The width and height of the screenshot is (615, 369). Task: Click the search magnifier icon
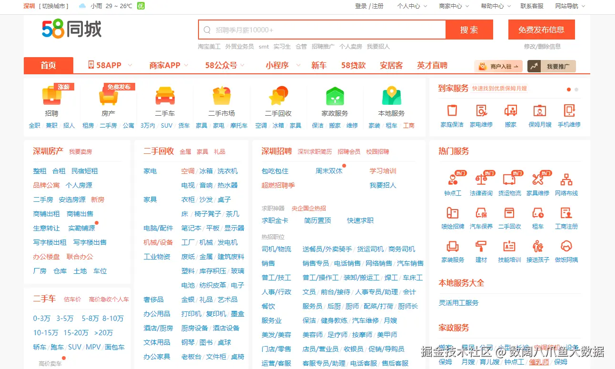coord(207,30)
